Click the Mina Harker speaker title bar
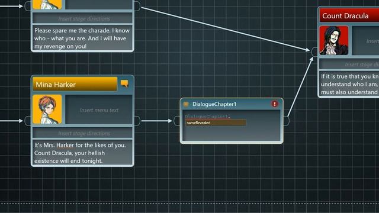379x213 pixels. [x=75, y=84]
